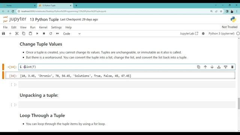Move active cell down arrow
Viewport: 240px width, 135px height.
pos(212,67)
